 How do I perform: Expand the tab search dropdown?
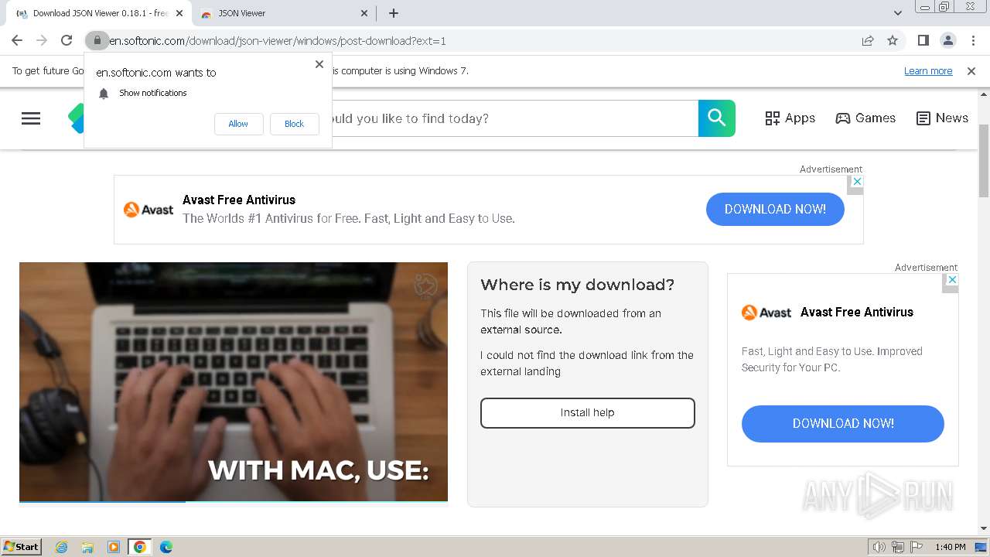click(x=897, y=13)
